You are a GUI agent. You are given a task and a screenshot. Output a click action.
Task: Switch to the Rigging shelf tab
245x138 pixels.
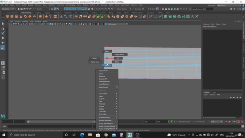click(x=47, y=13)
